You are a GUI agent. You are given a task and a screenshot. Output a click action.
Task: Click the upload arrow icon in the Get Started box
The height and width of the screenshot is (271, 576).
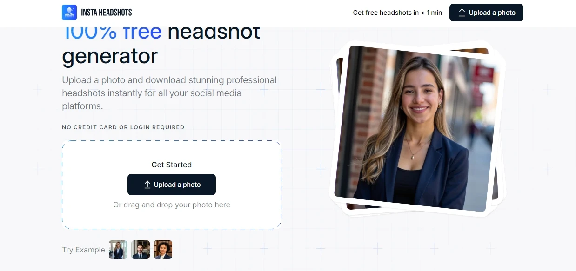[147, 185]
